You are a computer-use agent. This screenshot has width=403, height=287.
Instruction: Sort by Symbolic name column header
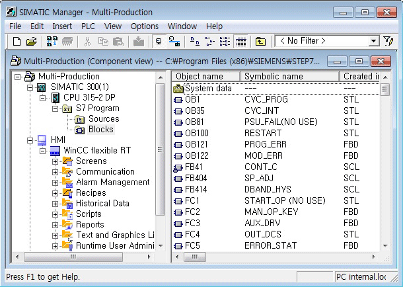(289, 77)
